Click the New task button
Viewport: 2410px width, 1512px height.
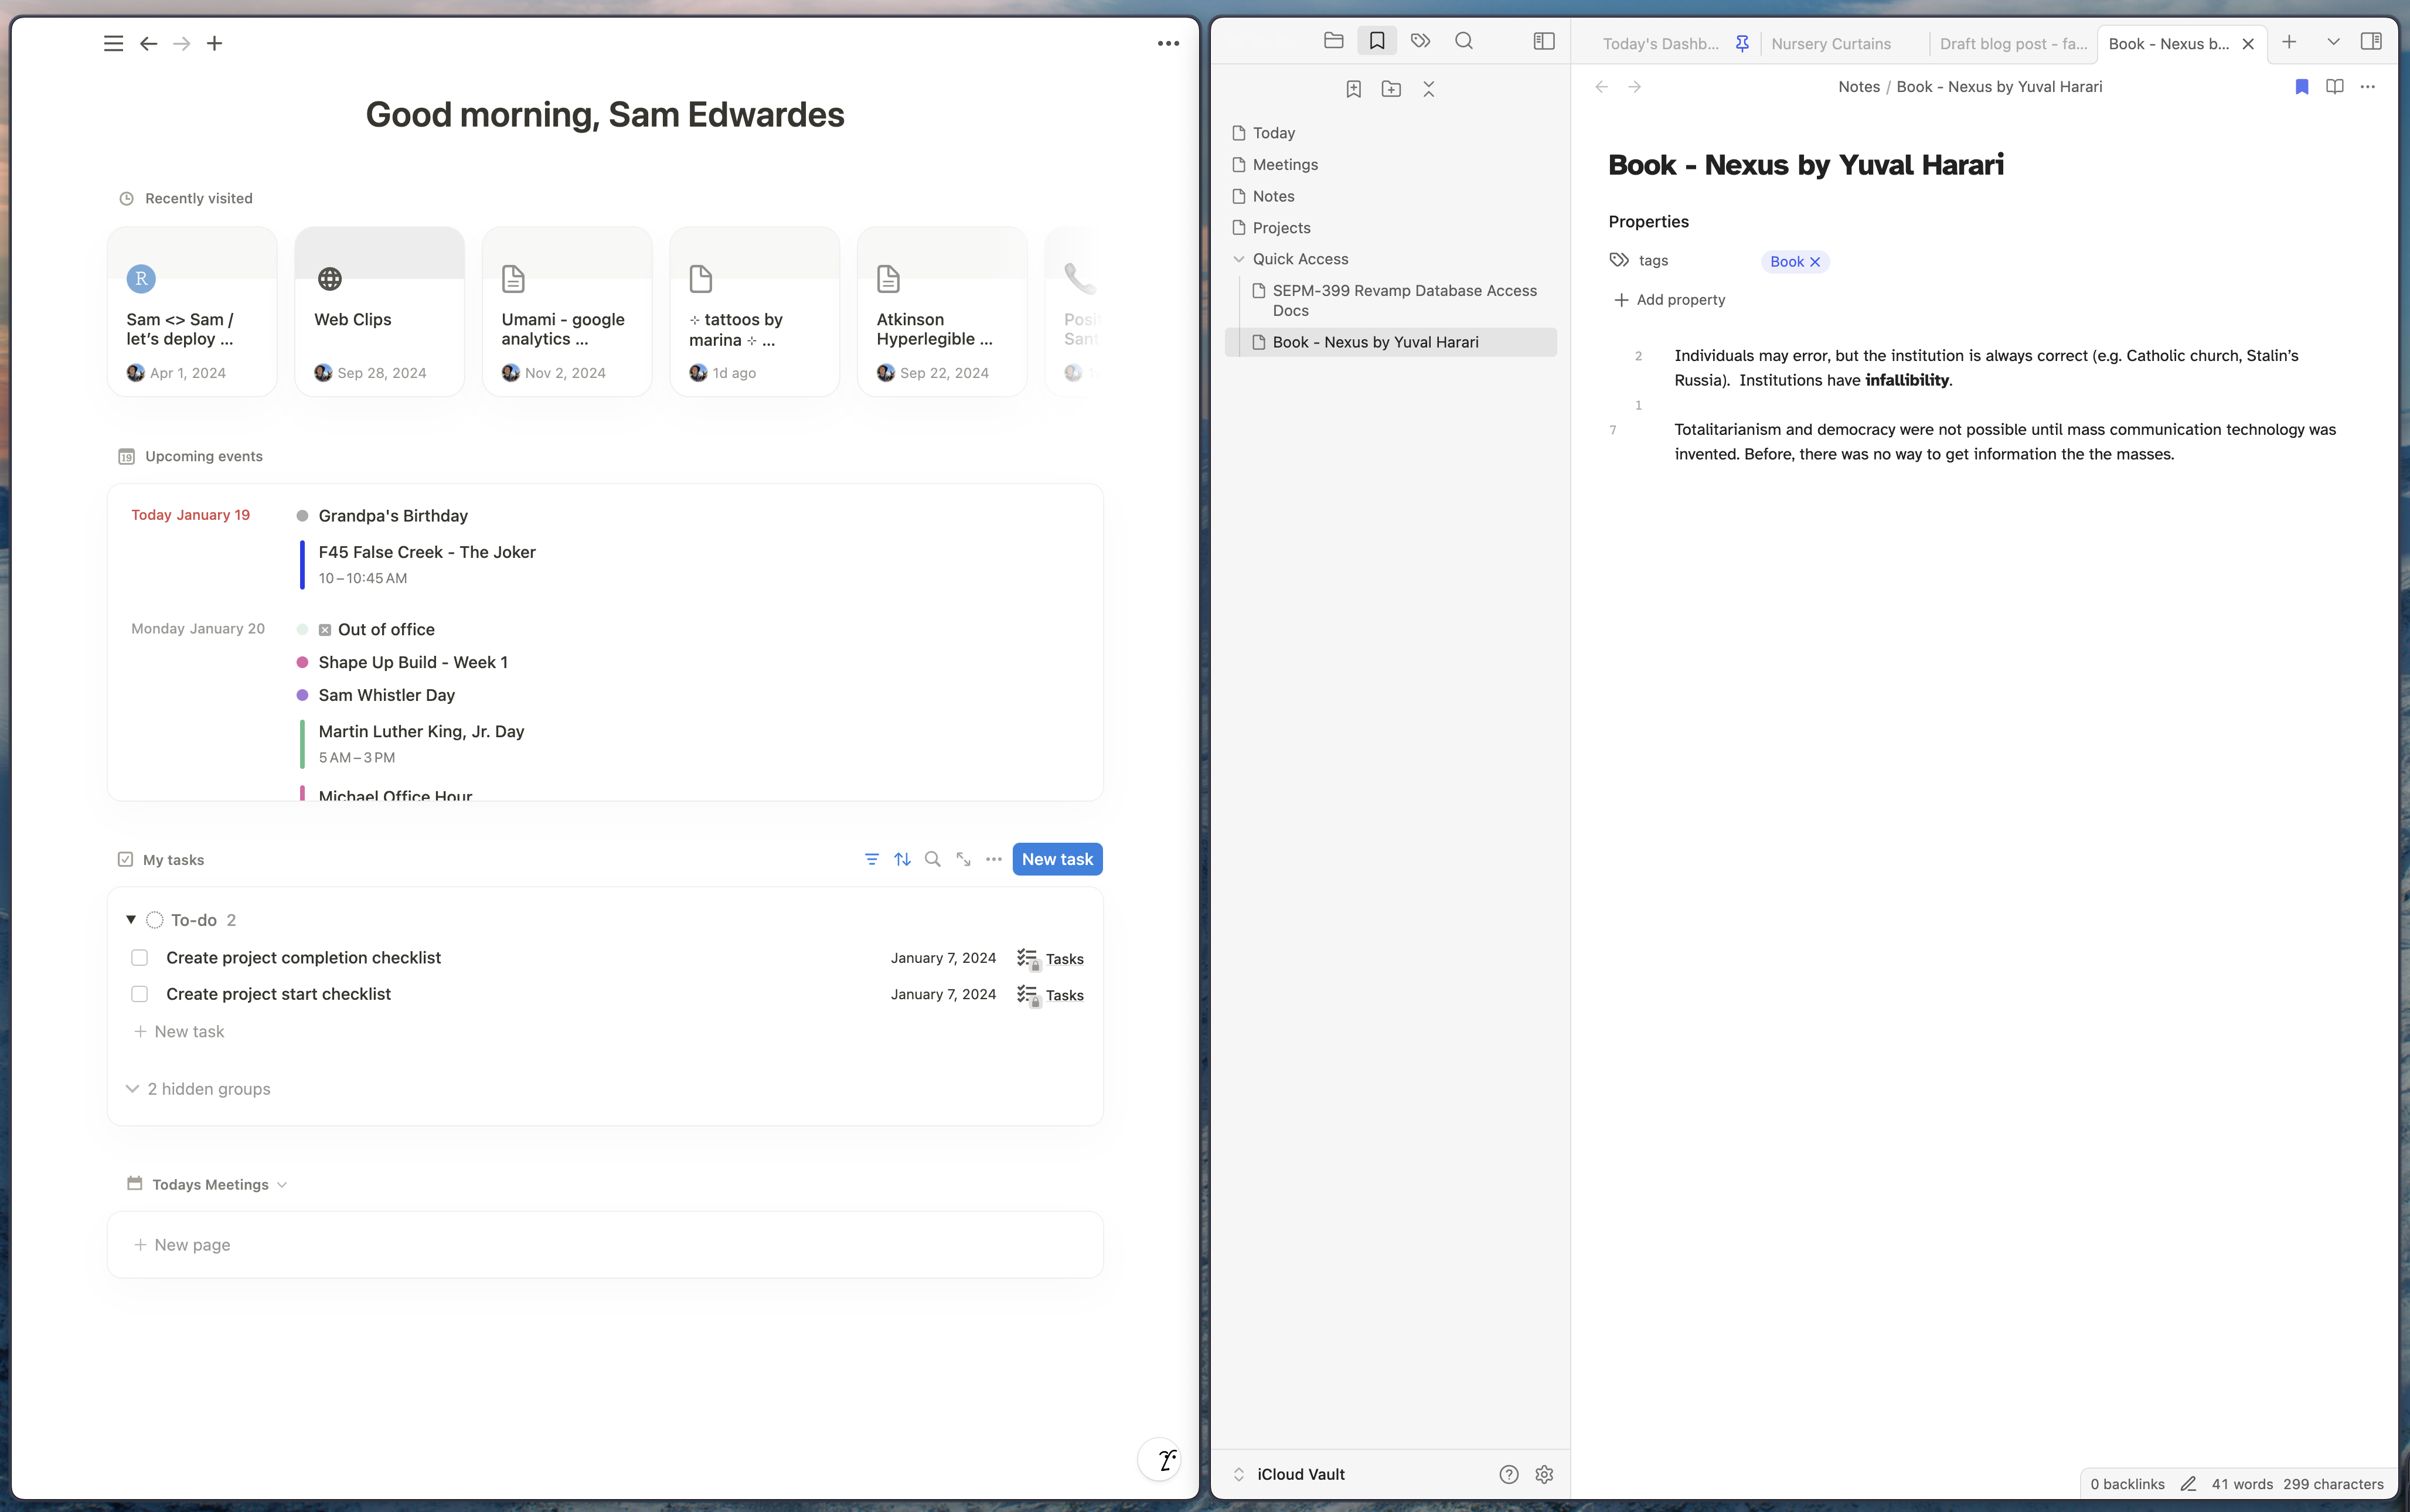[1056, 858]
